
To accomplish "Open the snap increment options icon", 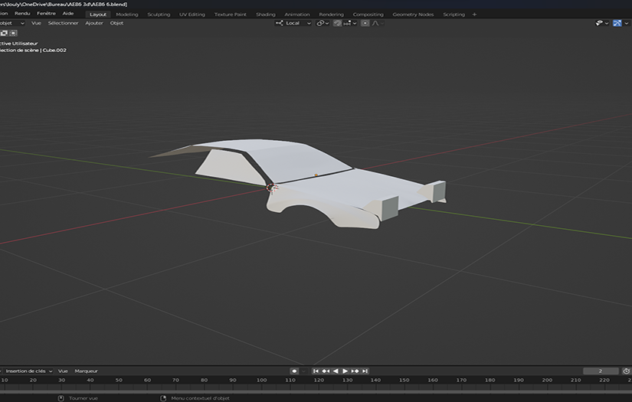I will tap(347, 24).
